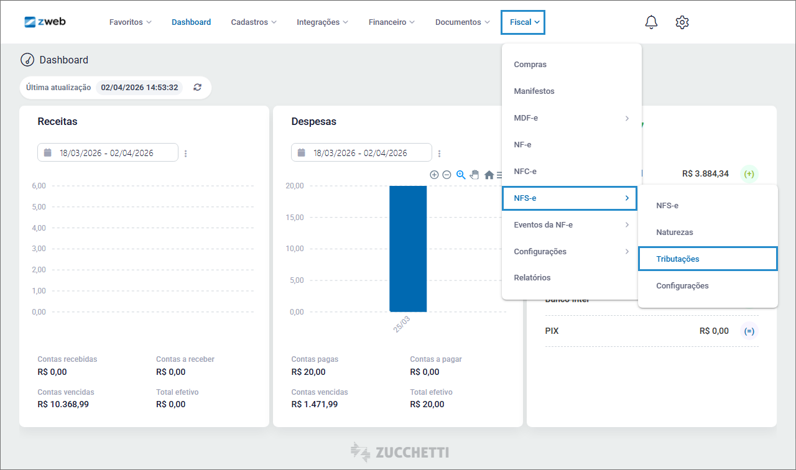Expand the Favoritos menu
796x470 pixels.
130,22
